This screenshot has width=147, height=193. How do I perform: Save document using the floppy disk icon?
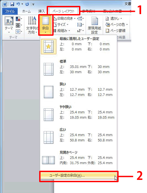[12, 4]
